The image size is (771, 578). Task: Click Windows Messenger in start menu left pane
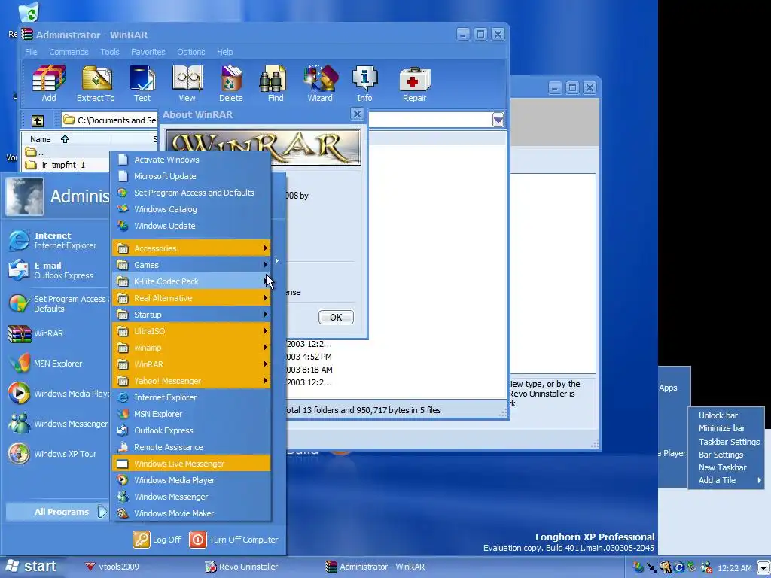(x=56, y=424)
